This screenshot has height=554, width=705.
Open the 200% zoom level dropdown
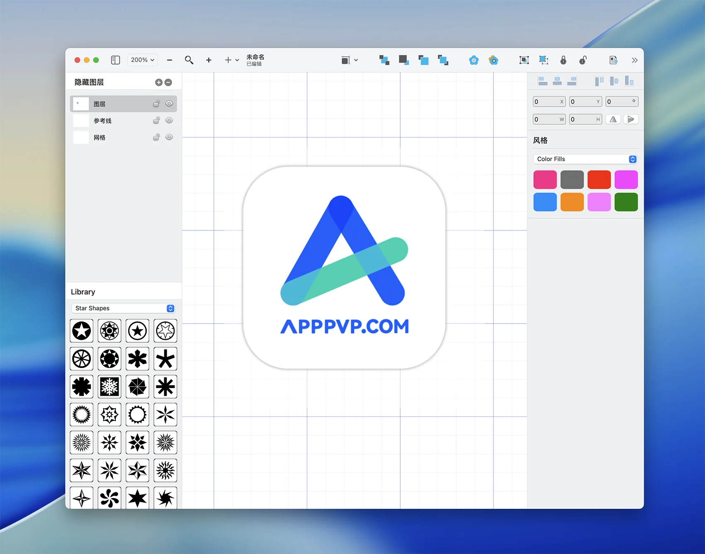point(143,60)
